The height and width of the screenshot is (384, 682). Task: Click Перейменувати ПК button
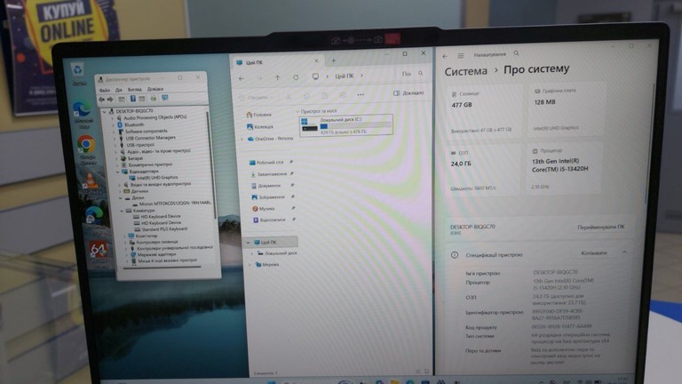pyautogui.click(x=600, y=227)
